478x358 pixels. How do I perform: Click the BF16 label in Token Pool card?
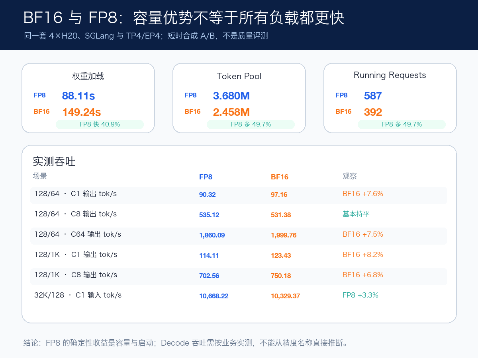(x=192, y=112)
